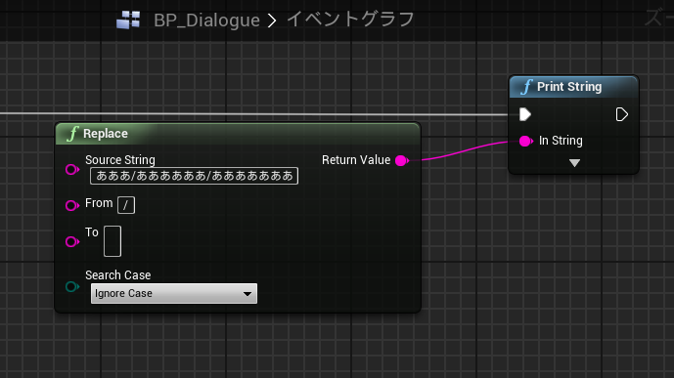Image resolution: width=674 pixels, height=378 pixels.
Task: Edit the empty To text field
Action: pos(112,241)
